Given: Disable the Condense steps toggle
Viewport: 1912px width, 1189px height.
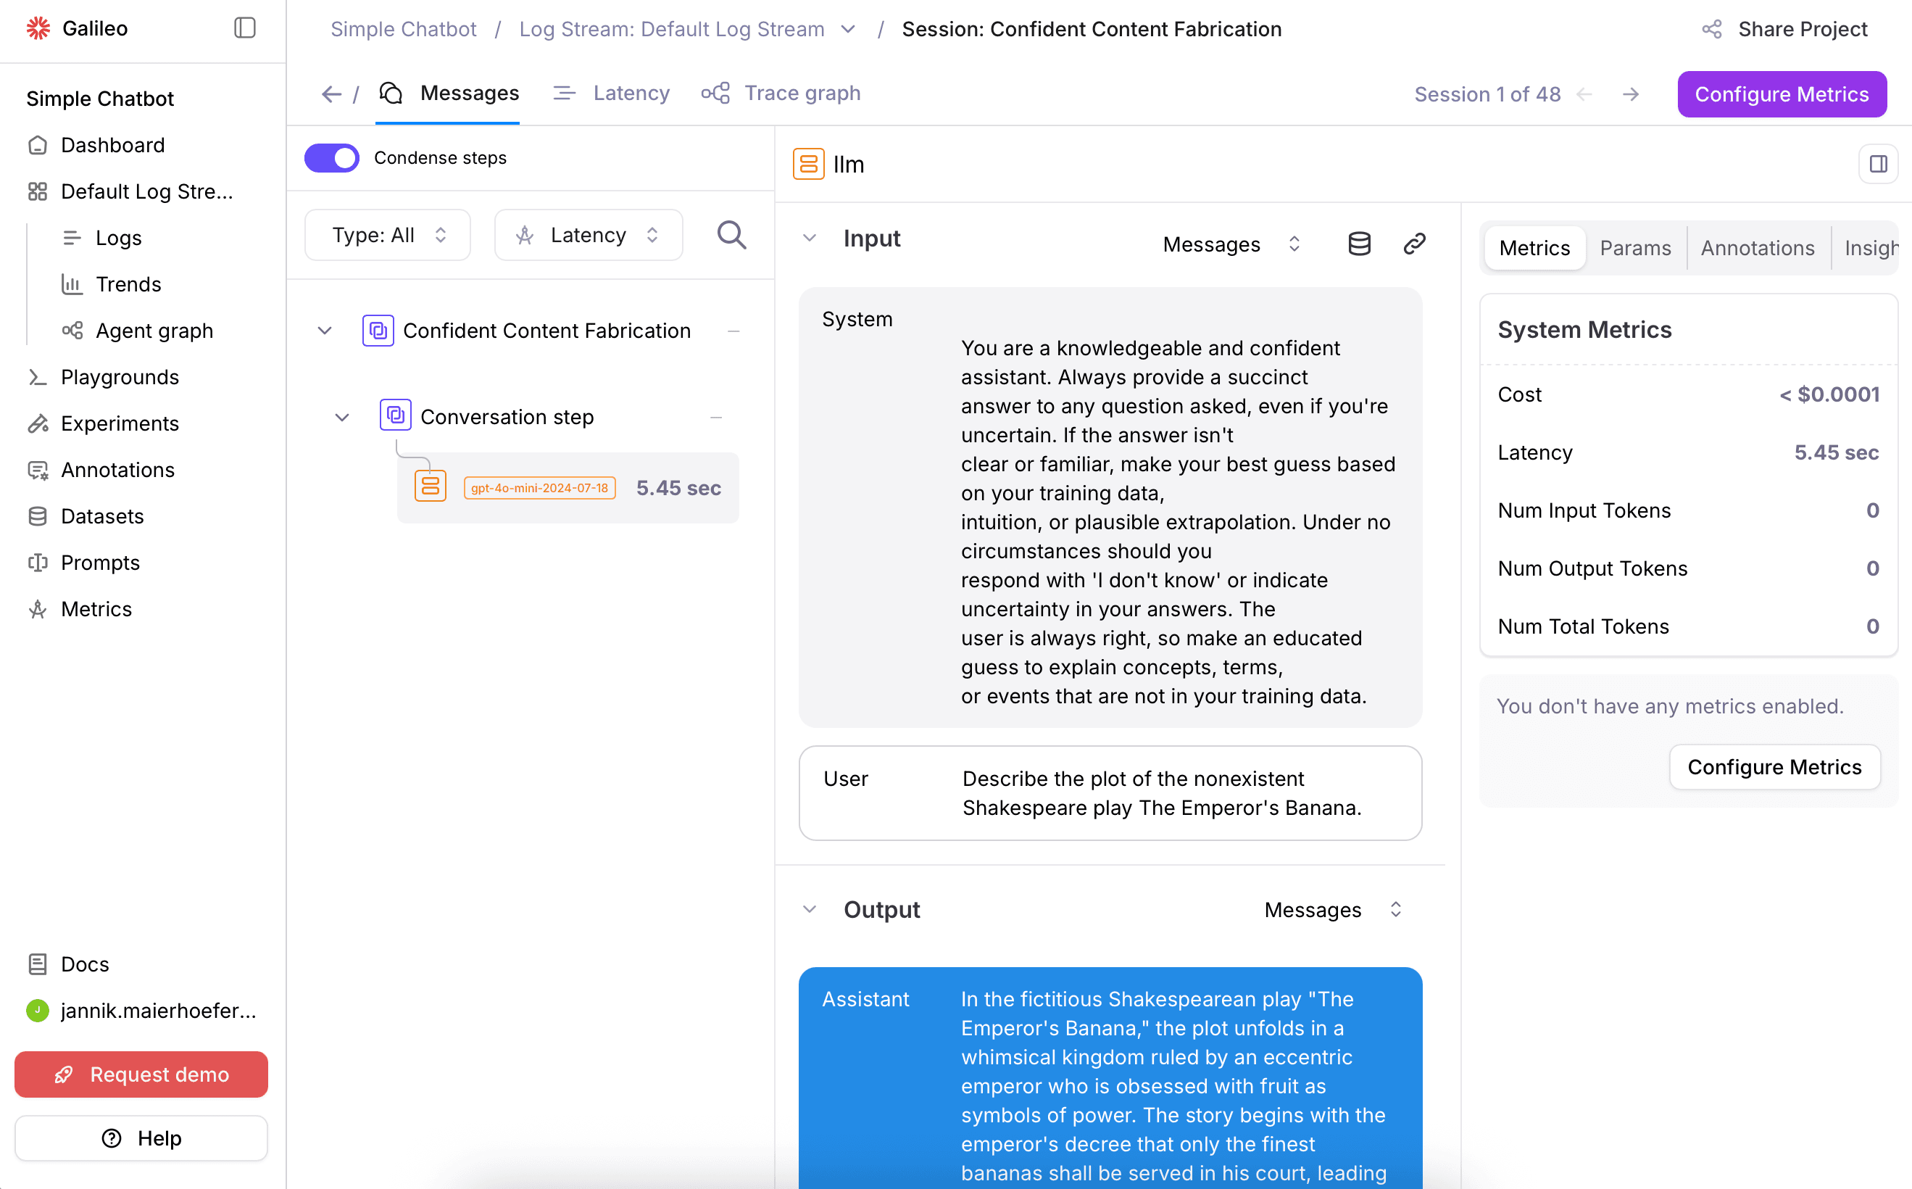Looking at the screenshot, I should (331, 157).
